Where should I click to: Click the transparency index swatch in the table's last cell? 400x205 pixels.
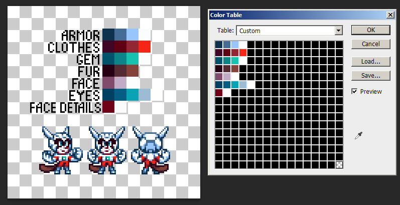tap(339, 165)
